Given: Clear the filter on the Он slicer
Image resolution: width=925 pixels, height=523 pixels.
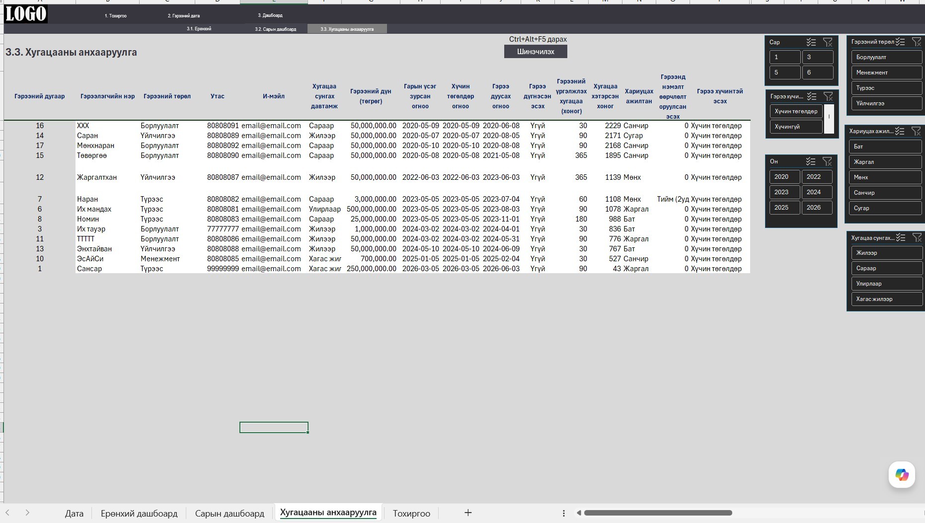Looking at the screenshot, I should (827, 161).
